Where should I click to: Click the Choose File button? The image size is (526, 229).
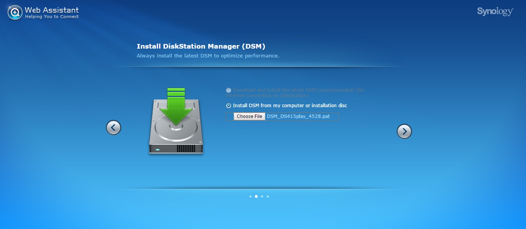249,116
